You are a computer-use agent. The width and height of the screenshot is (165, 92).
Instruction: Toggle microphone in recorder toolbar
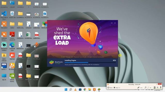[161, 87]
